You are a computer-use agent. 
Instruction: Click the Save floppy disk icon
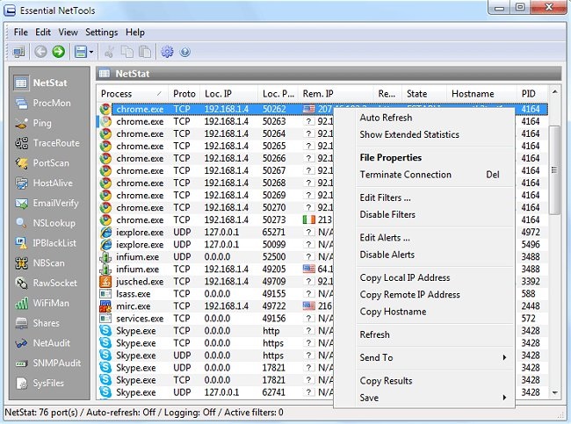(x=81, y=52)
